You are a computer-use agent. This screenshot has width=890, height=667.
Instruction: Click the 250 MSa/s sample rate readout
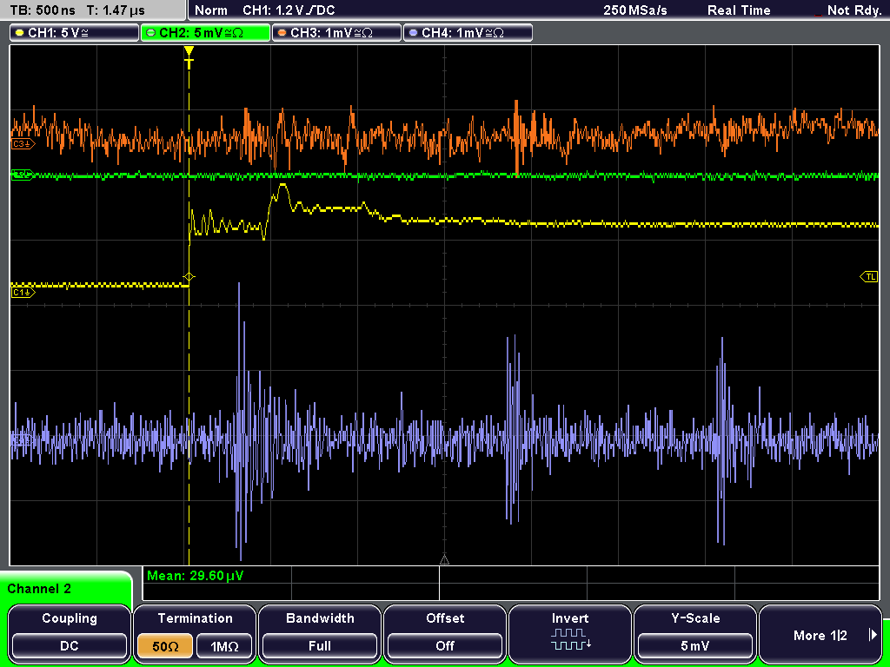tap(635, 10)
